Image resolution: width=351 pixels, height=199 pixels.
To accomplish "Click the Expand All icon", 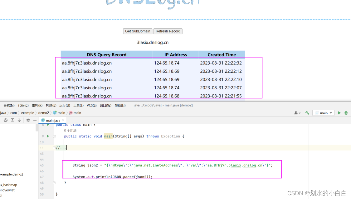I will tap(12, 120).
